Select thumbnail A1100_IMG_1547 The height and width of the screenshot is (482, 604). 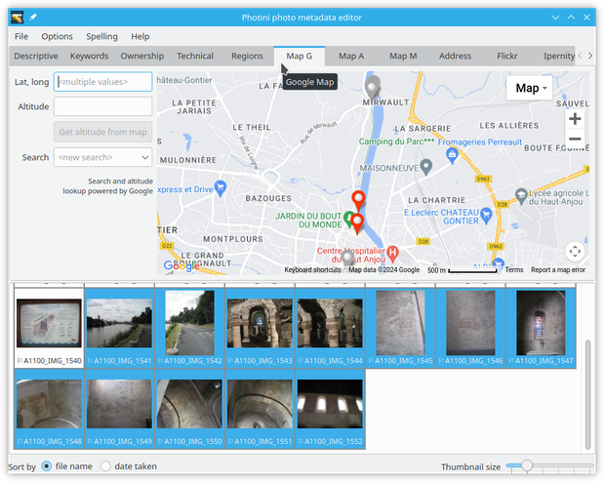tap(541, 328)
